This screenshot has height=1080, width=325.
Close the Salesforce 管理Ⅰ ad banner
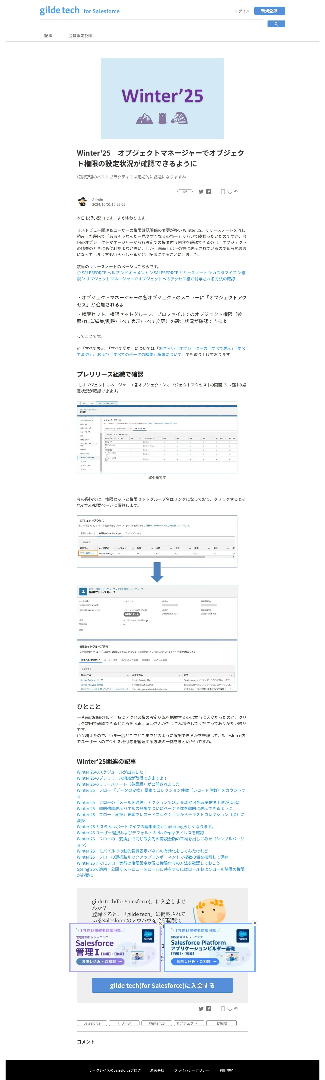(x=160, y=924)
